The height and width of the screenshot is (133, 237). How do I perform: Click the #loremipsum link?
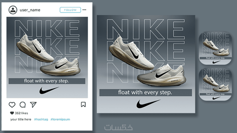[x=60, y=119]
